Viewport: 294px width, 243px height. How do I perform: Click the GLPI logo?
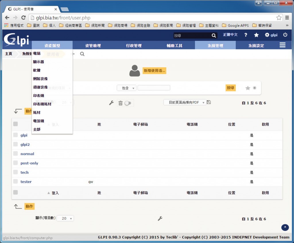(x=16, y=40)
